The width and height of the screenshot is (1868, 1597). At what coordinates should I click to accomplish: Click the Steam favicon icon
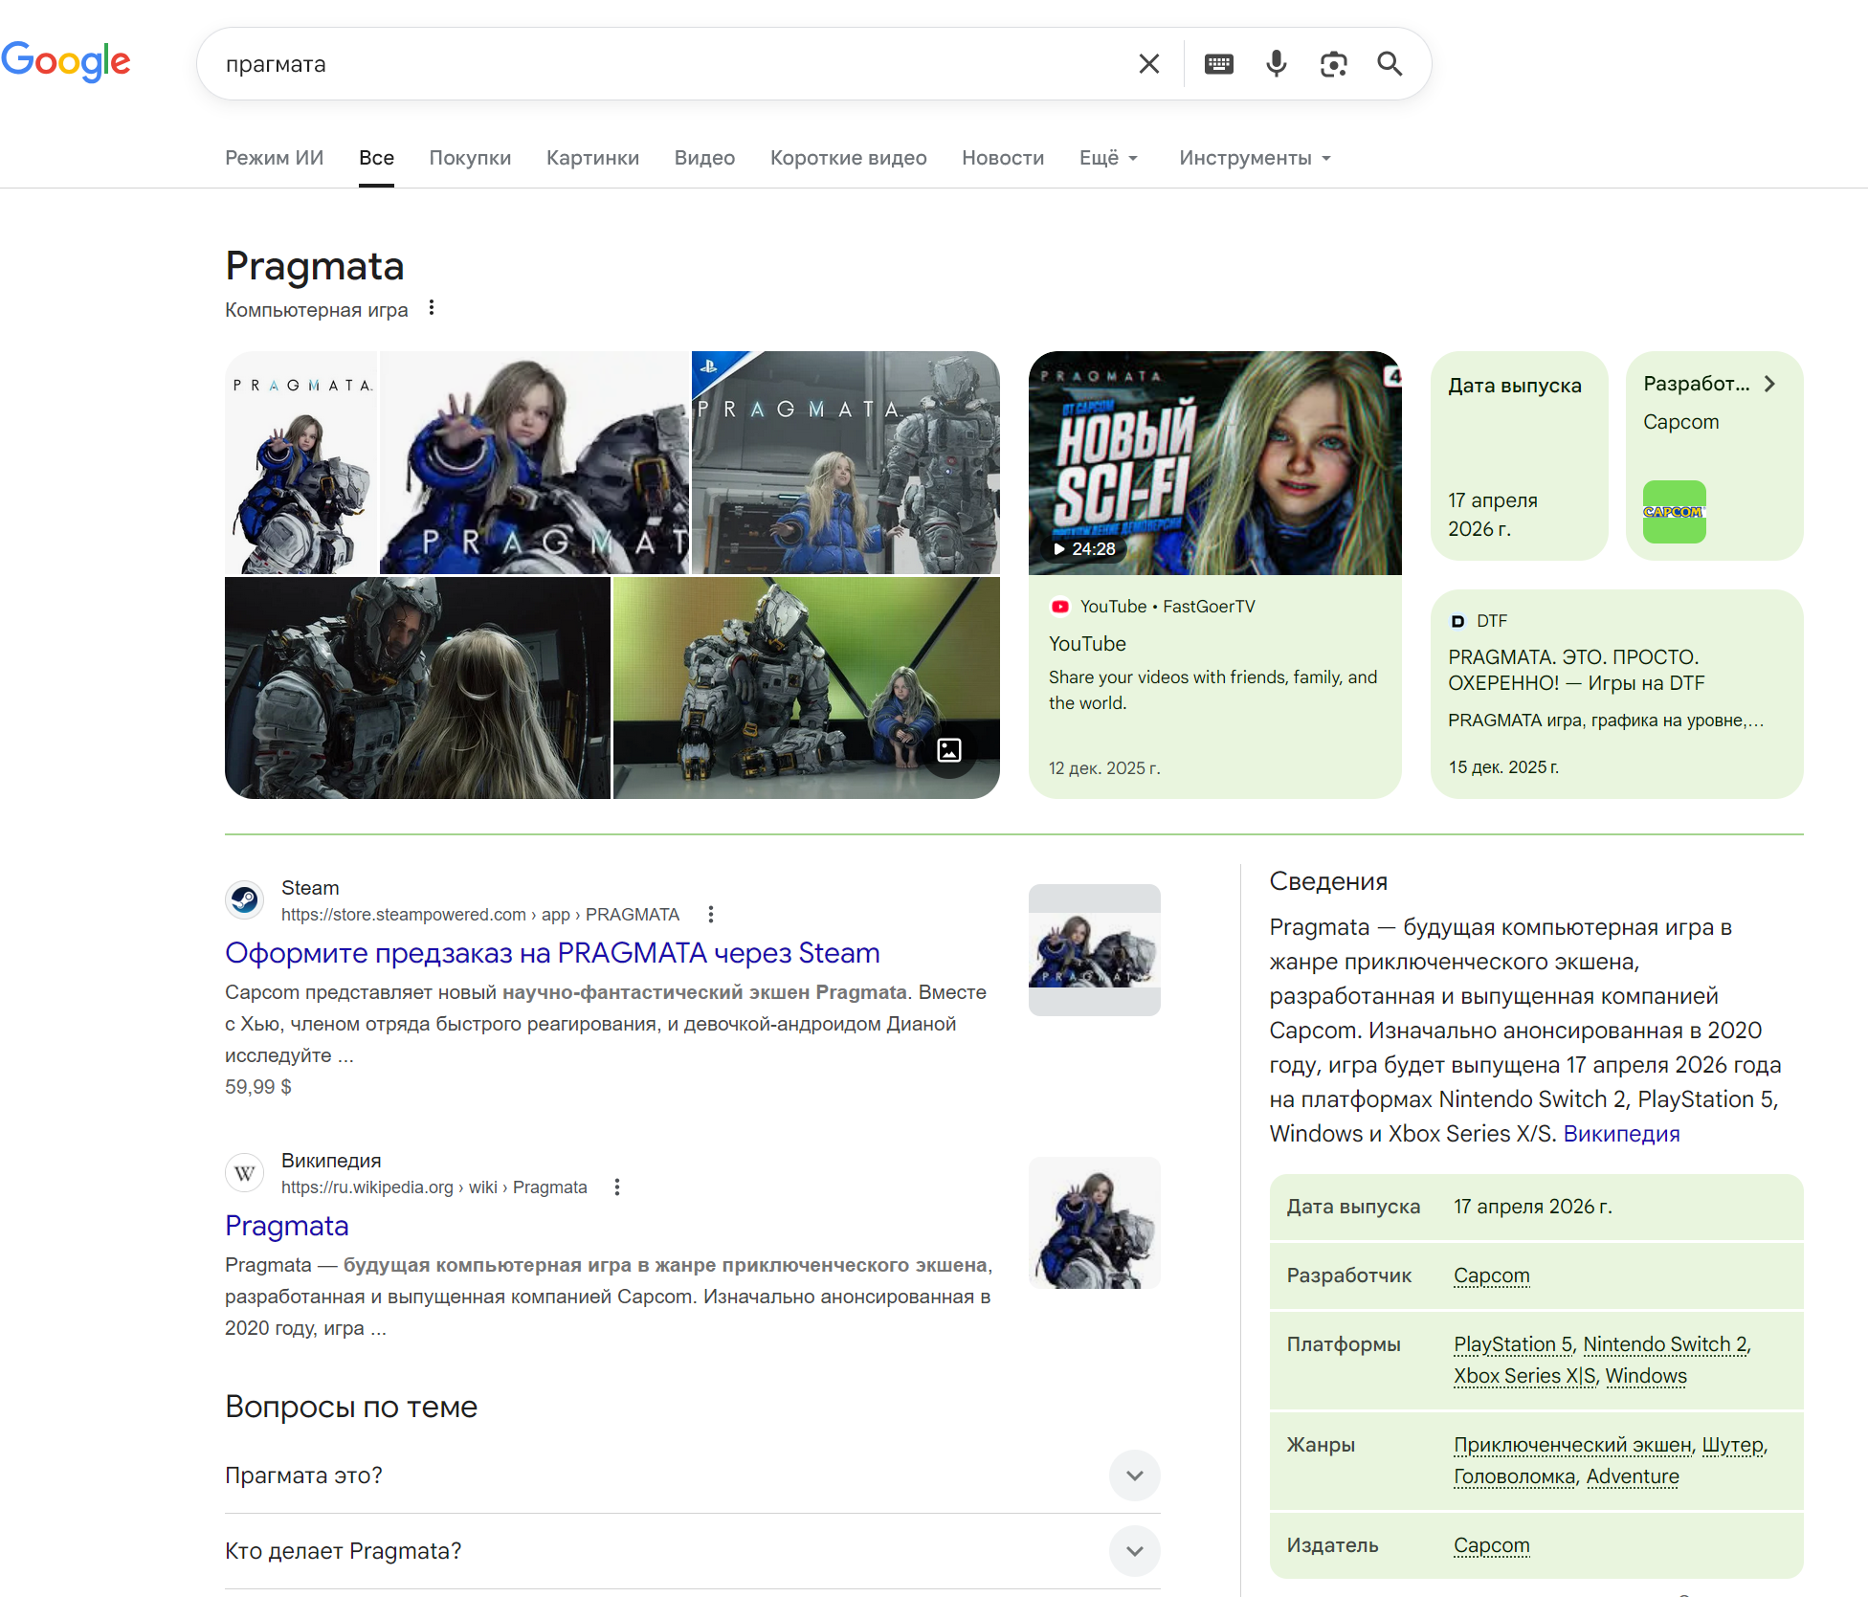point(245,900)
